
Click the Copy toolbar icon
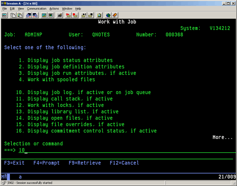click(13, 15)
